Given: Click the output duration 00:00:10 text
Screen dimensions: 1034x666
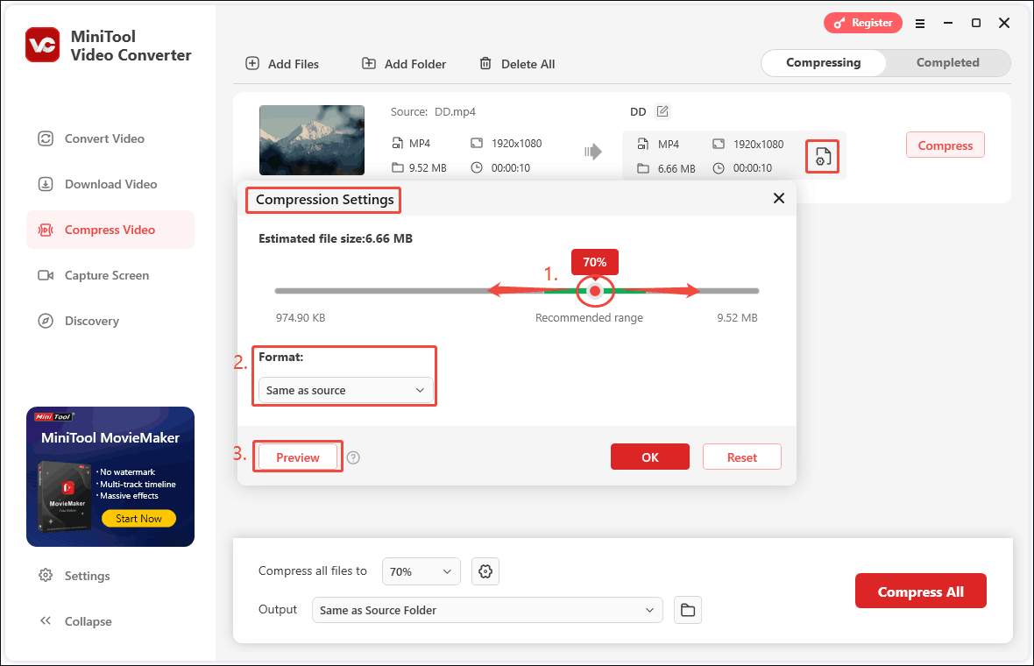Looking at the screenshot, I should (x=753, y=169).
